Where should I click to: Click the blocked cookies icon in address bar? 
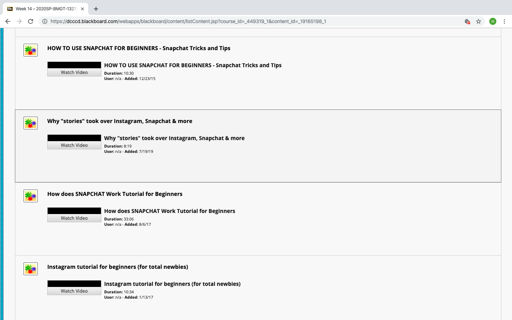468,21
